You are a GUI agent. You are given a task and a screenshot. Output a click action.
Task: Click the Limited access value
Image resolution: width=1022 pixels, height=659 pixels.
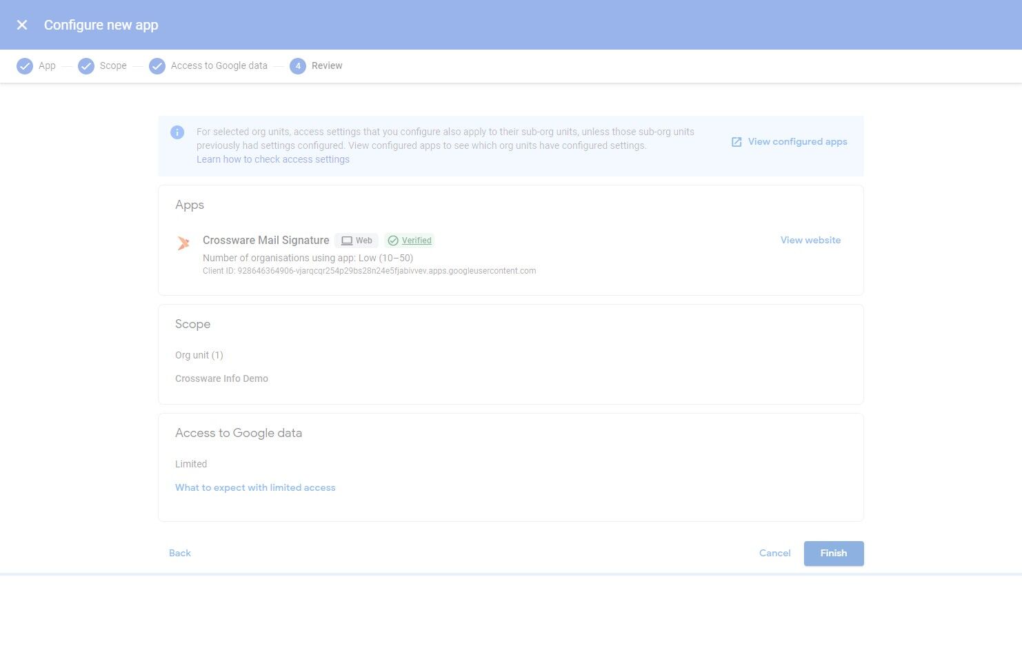(191, 464)
